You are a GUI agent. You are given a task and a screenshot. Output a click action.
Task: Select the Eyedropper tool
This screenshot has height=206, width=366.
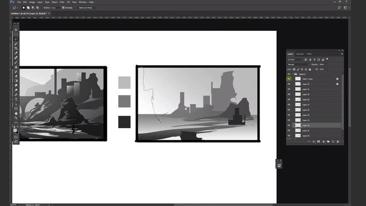click(x=16, y=53)
